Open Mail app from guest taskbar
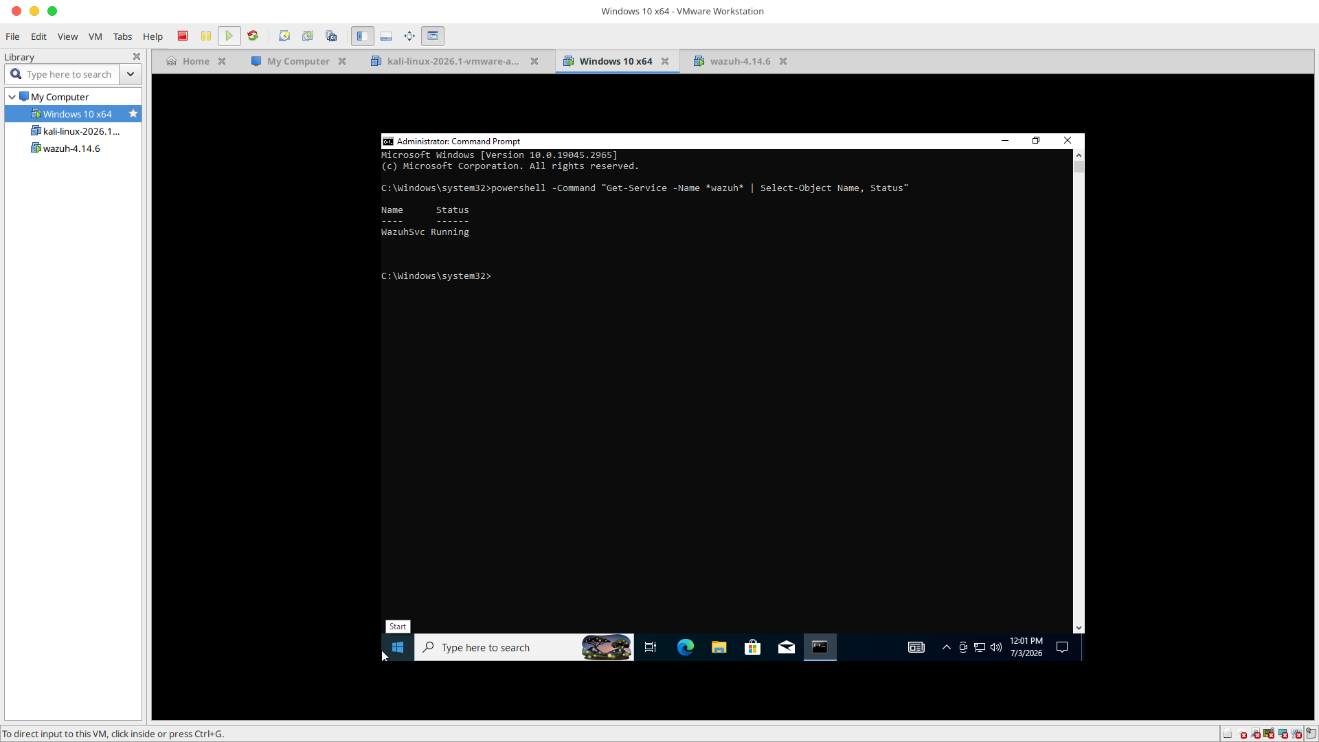Image resolution: width=1319 pixels, height=742 pixels. click(786, 647)
